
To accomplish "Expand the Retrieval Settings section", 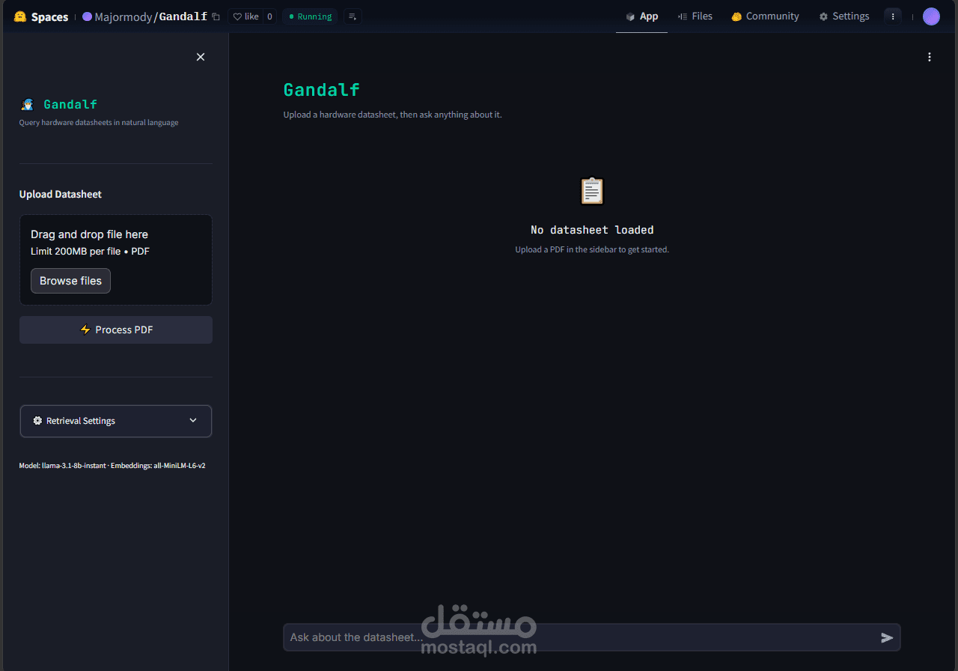I will coord(116,421).
